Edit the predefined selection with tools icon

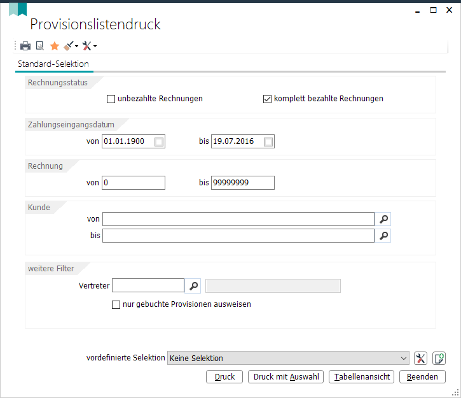pyautogui.click(x=420, y=359)
